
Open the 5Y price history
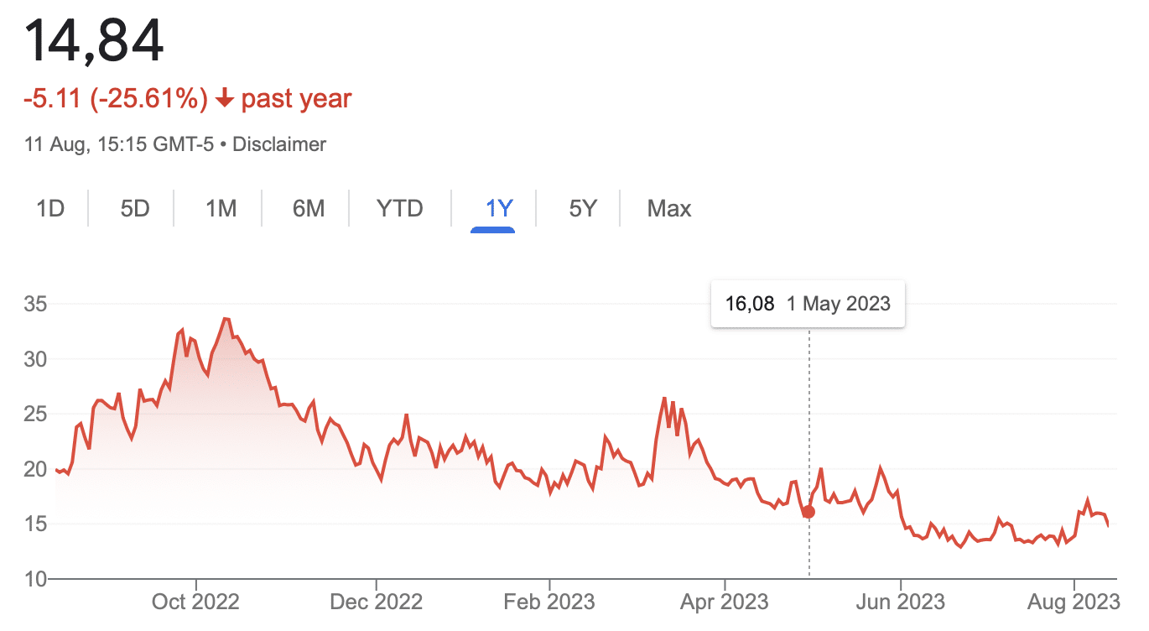pos(582,208)
